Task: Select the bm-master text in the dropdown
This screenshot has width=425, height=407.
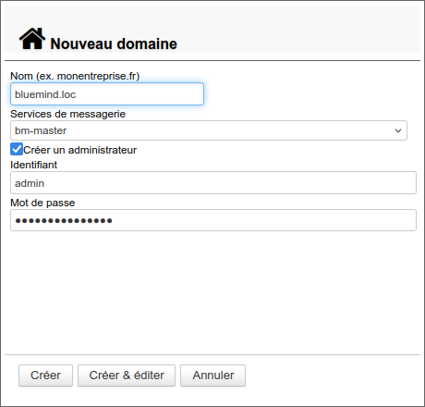Action: point(41,130)
